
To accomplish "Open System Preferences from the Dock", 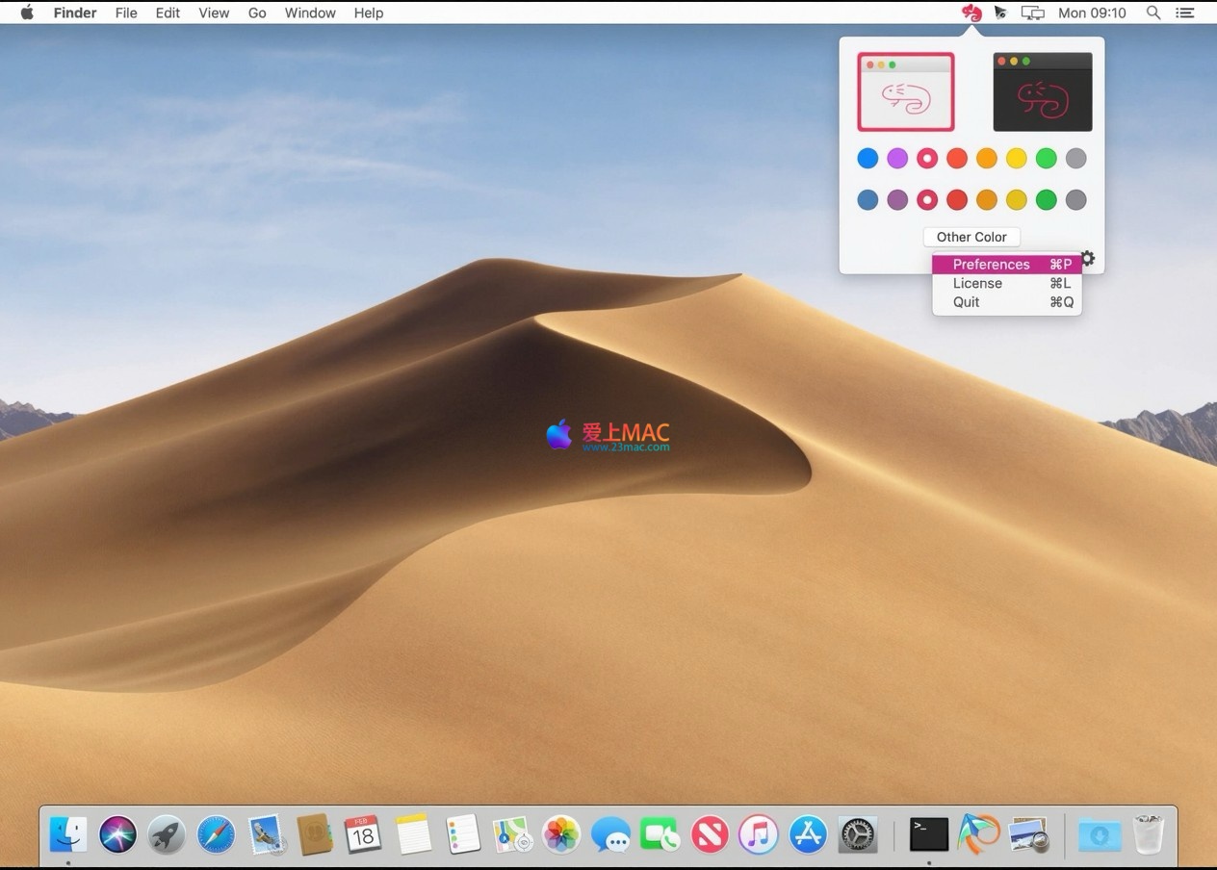I will pos(857,834).
